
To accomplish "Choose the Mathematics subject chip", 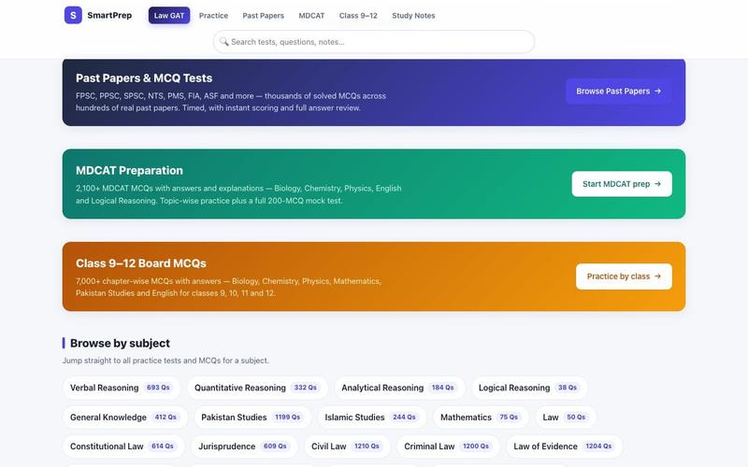I will (x=481, y=417).
